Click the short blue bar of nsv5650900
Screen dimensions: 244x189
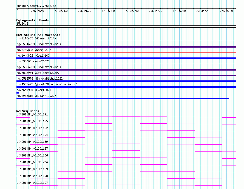pyautogui.click(x=18, y=93)
